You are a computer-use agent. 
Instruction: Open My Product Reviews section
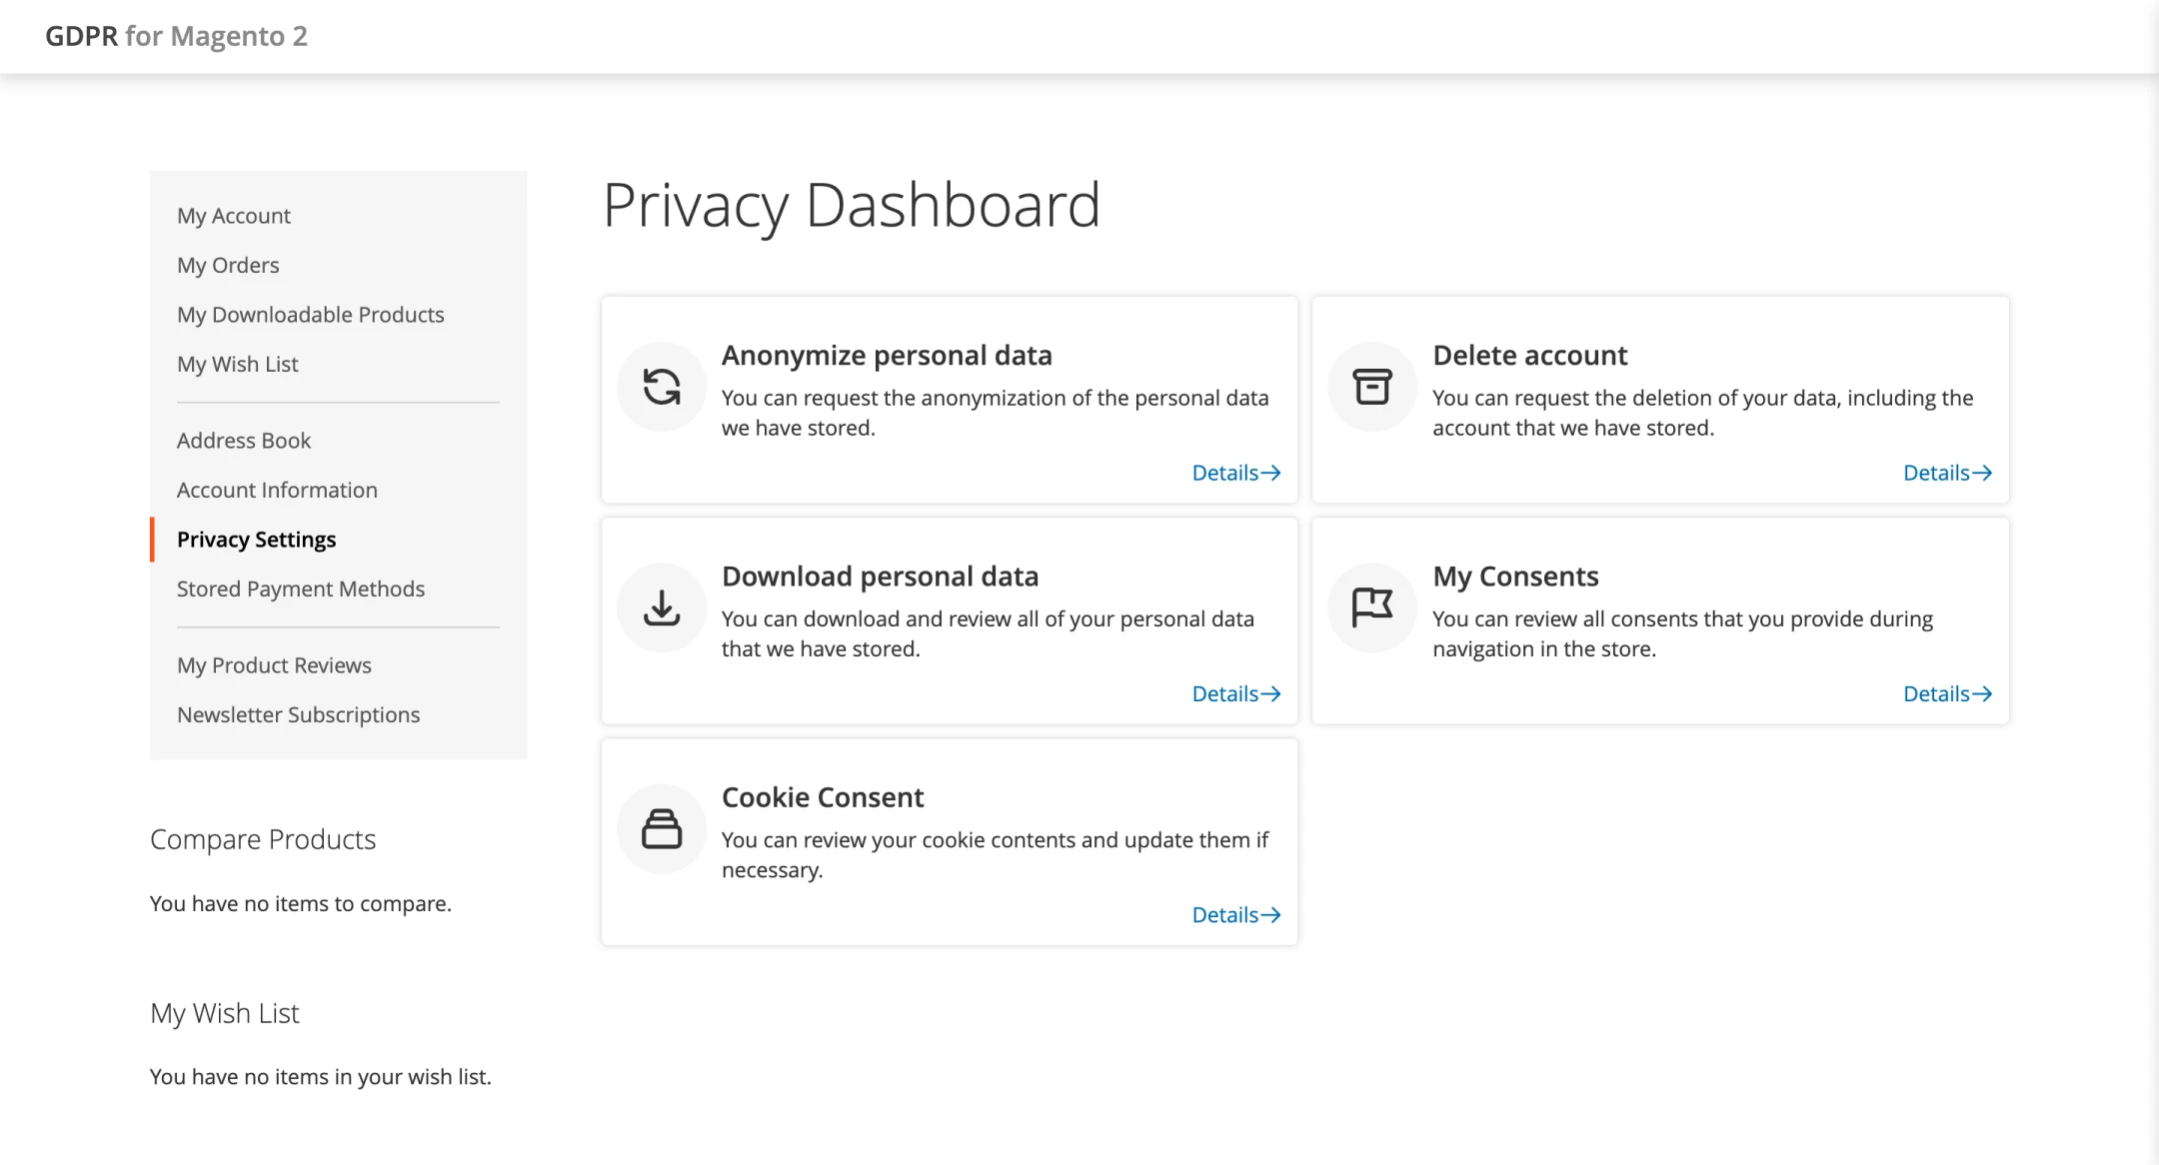tap(274, 665)
